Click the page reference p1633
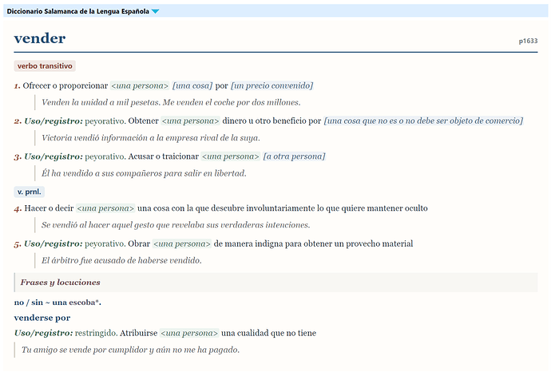Viewport: 551px width, 372px height. (x=528, y=41)
